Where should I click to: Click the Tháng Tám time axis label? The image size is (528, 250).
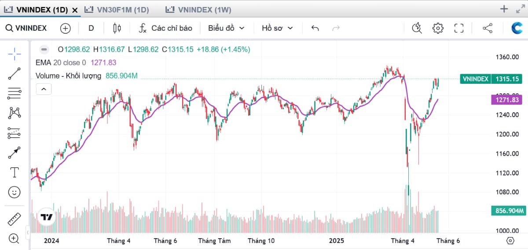coord(214,241)
